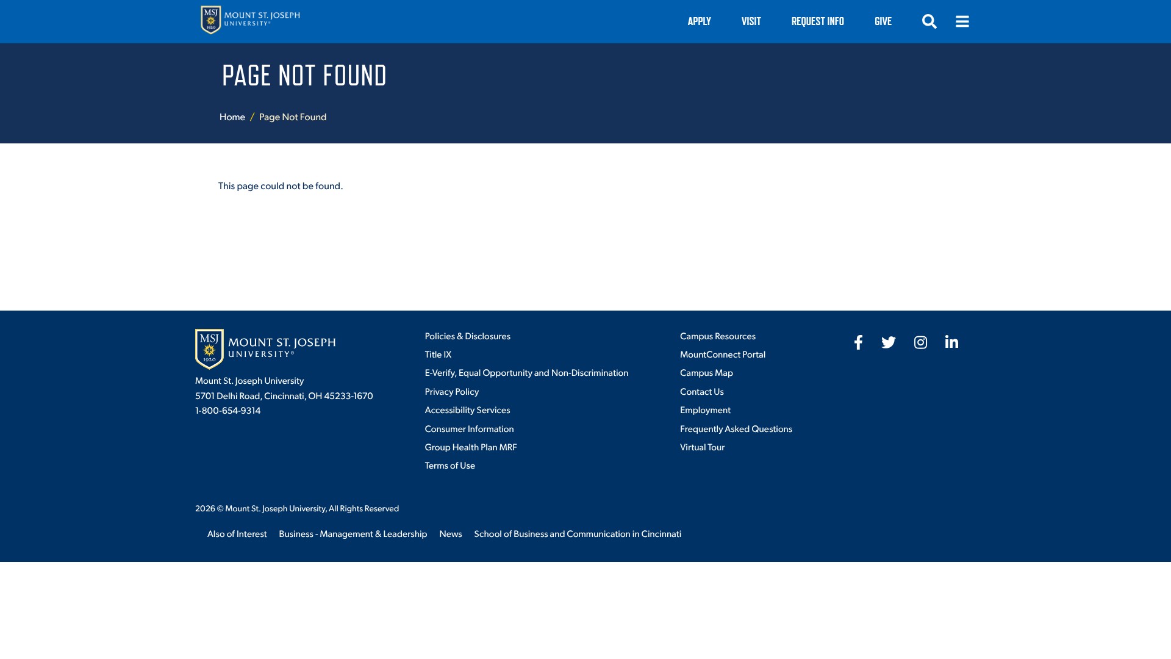The width and height of the screenshot is (1171, 659).
Task: Open Campus Resources link
Action: point(717,336)
